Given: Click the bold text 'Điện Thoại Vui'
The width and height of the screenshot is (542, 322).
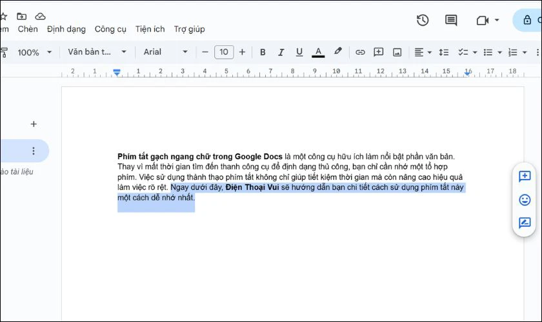Looking at the screenshot, I should (x=252, y=187).
